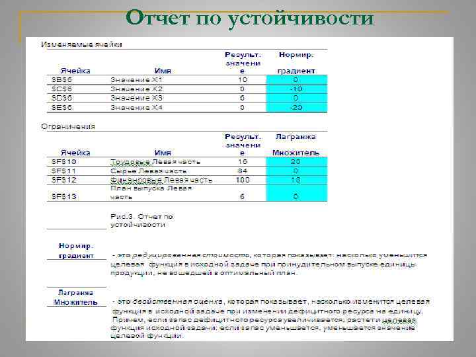This screenshot has height=357, width=476.
Task: Select cell reference $E$6
Action: 61,108
